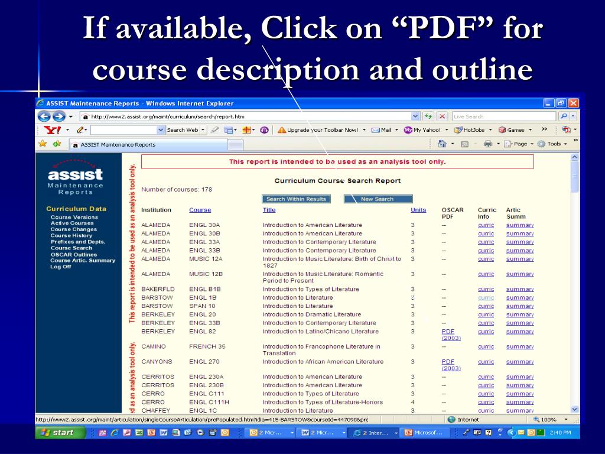Click the Windows start button
The height and width of the screenshot is (454, 605).
(x=60, y=433)
